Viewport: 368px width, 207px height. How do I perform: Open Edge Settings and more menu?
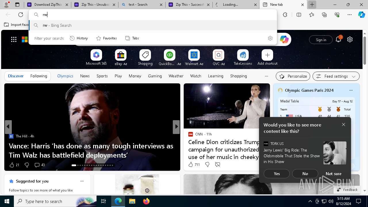click(350, 15)
